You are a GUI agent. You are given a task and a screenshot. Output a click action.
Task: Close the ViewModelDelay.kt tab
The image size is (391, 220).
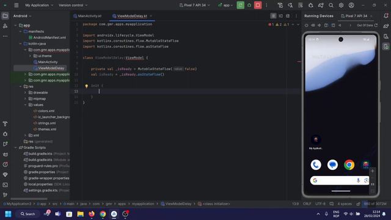tap(151, 16)
